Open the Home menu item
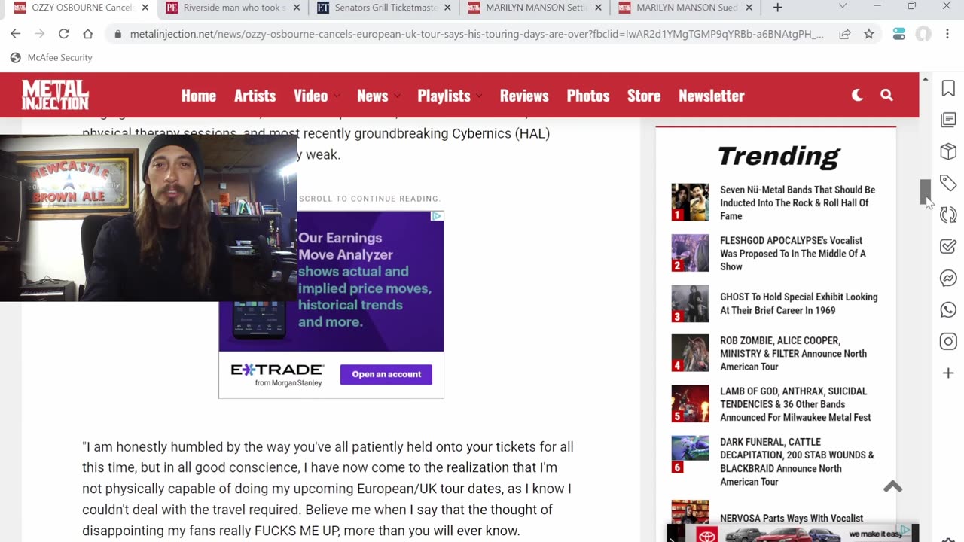Viewport: 964px width, 542px height. point(199,96)
